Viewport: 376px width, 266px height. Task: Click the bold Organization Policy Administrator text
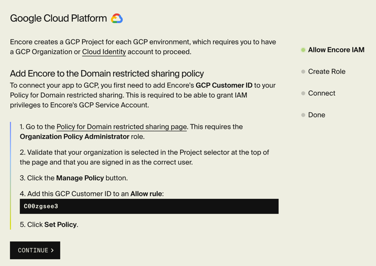tap(74, 137)
